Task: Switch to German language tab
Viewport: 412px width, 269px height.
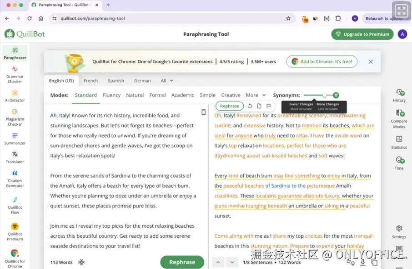Action: [x=142, y=81]
